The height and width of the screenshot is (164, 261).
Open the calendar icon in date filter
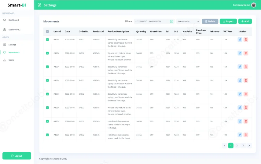(171, 21)
